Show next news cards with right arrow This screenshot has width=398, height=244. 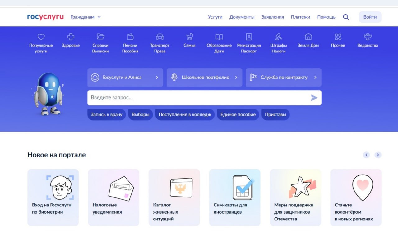378,155
